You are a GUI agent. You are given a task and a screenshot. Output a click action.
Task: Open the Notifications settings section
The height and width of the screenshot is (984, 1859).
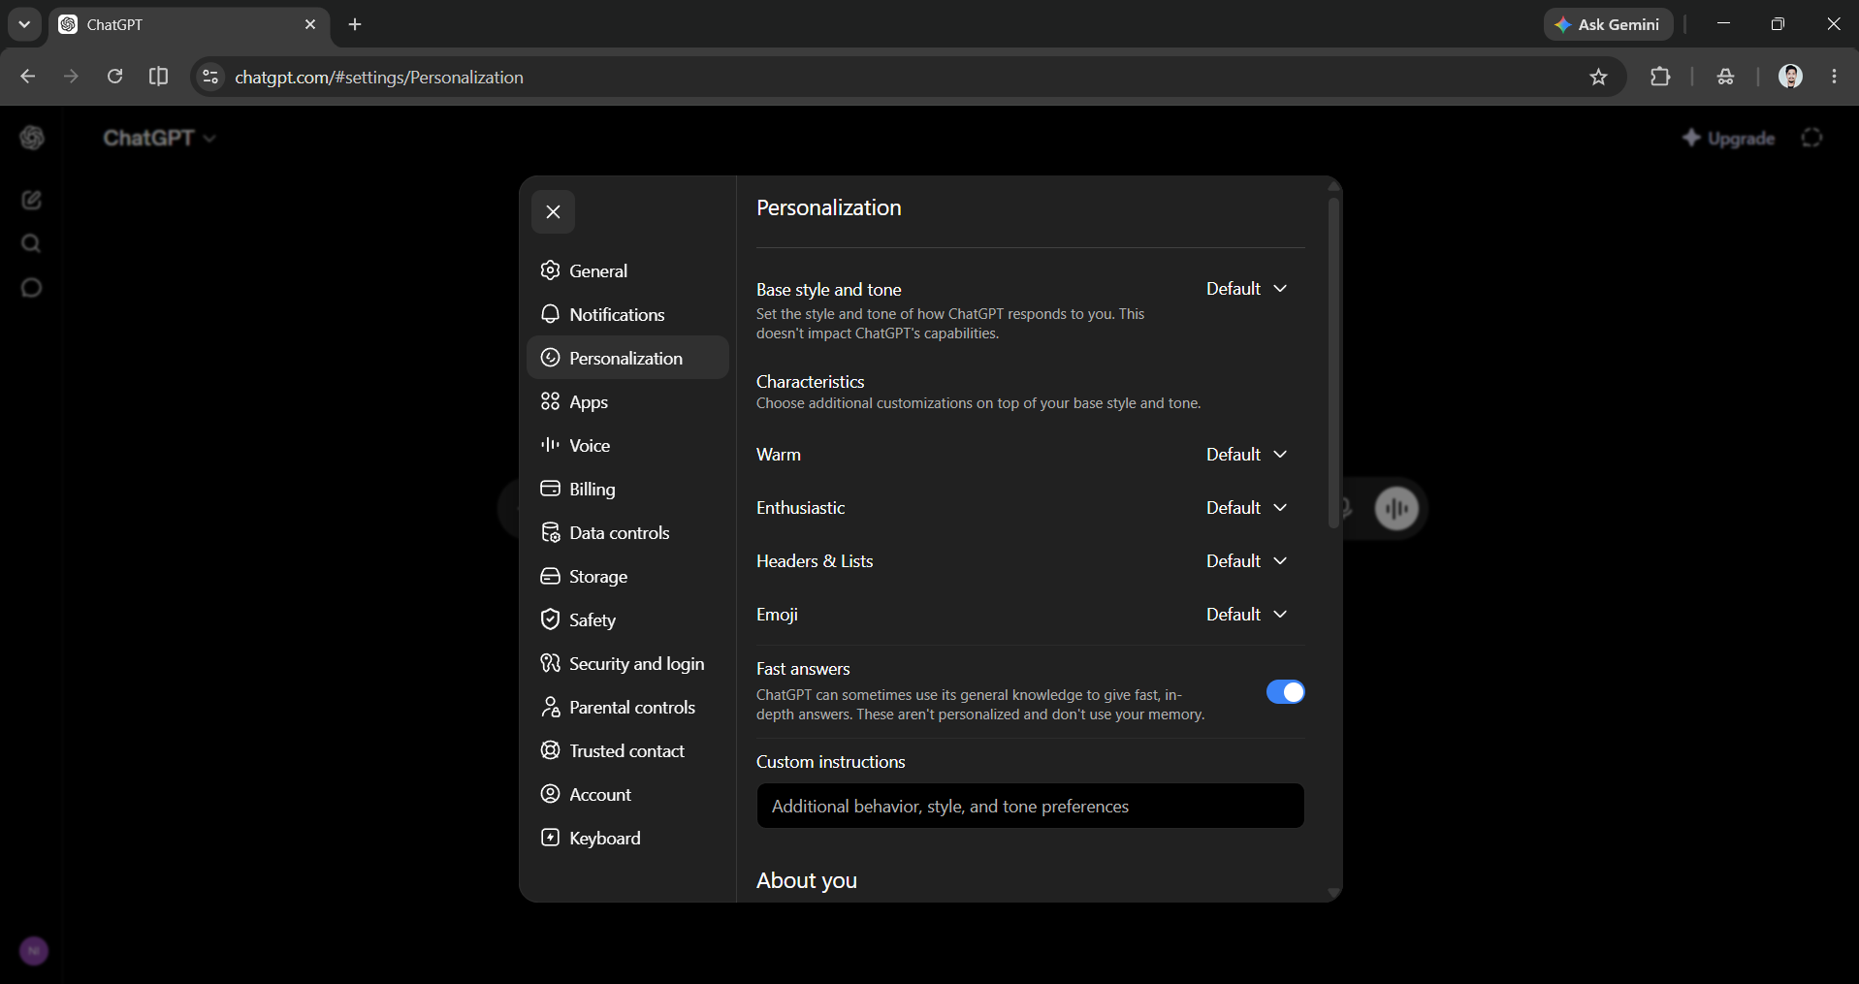point(627,314)
